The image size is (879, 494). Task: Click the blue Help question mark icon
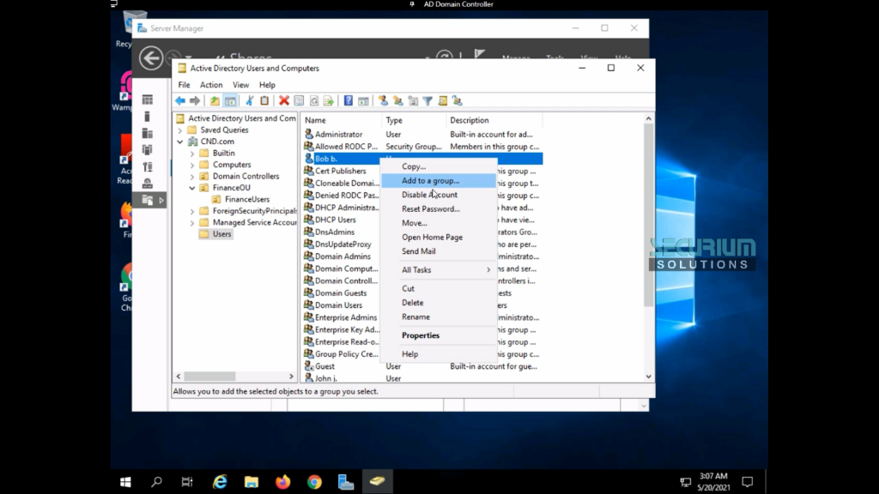tap(349, 101)
